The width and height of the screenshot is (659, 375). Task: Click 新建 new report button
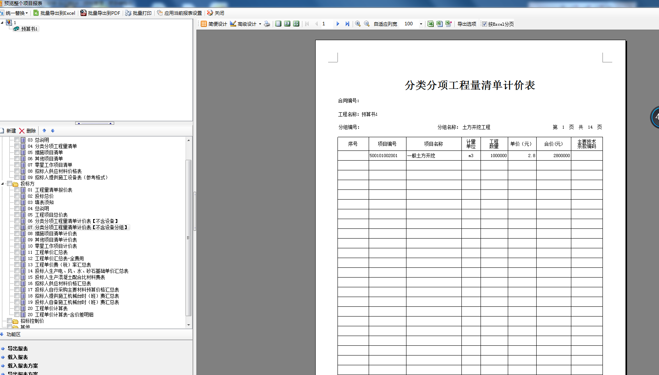(x=8, y=131)
